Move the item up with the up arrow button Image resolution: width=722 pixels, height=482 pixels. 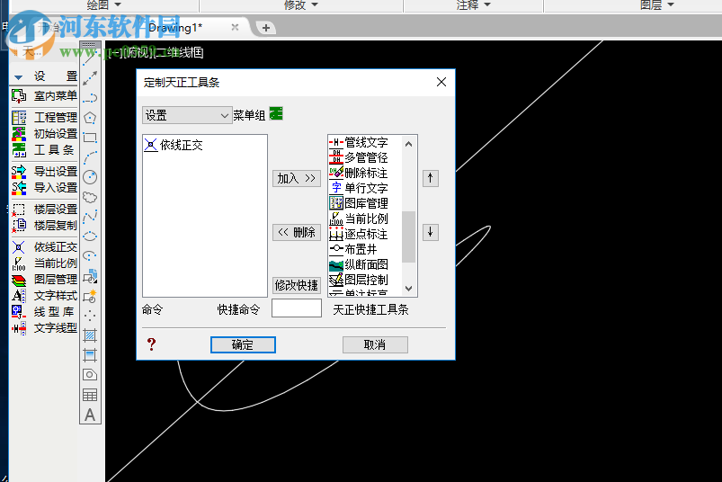click(x=430, y=178)
